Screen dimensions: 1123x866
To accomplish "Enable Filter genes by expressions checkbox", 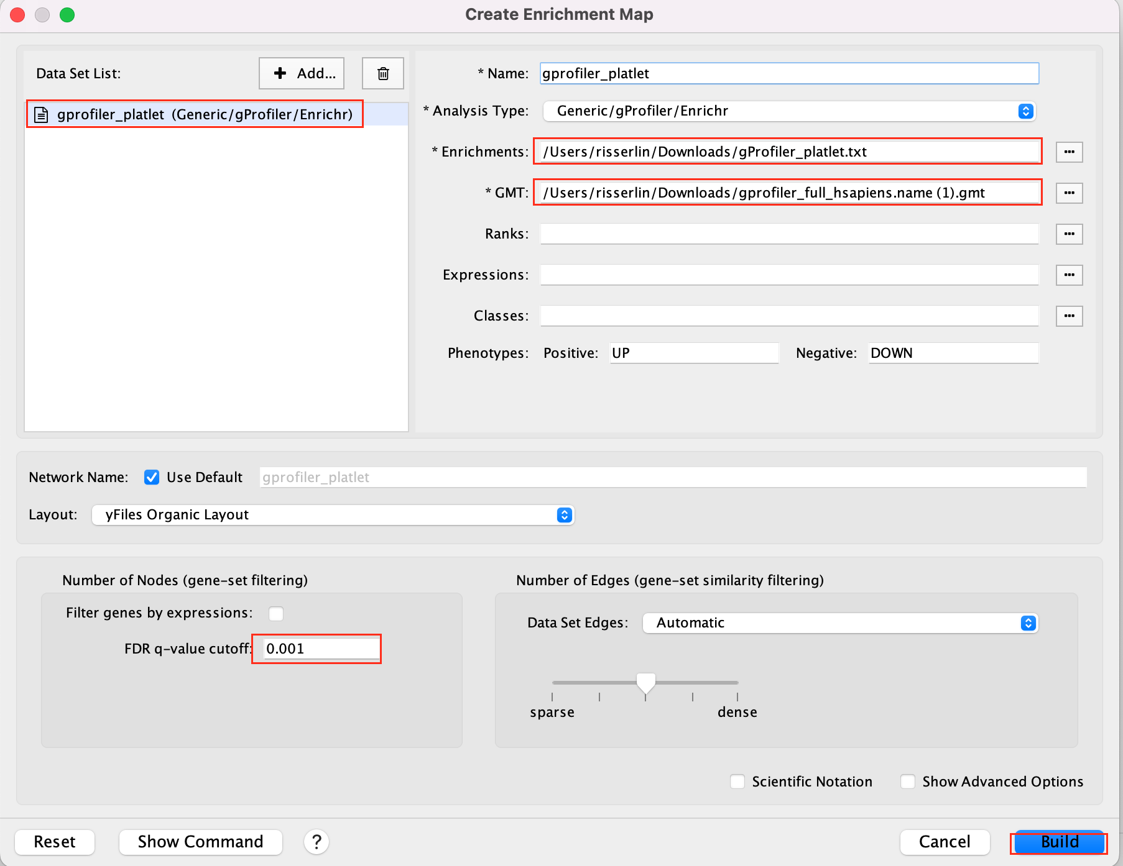I will tap(276, 614).
